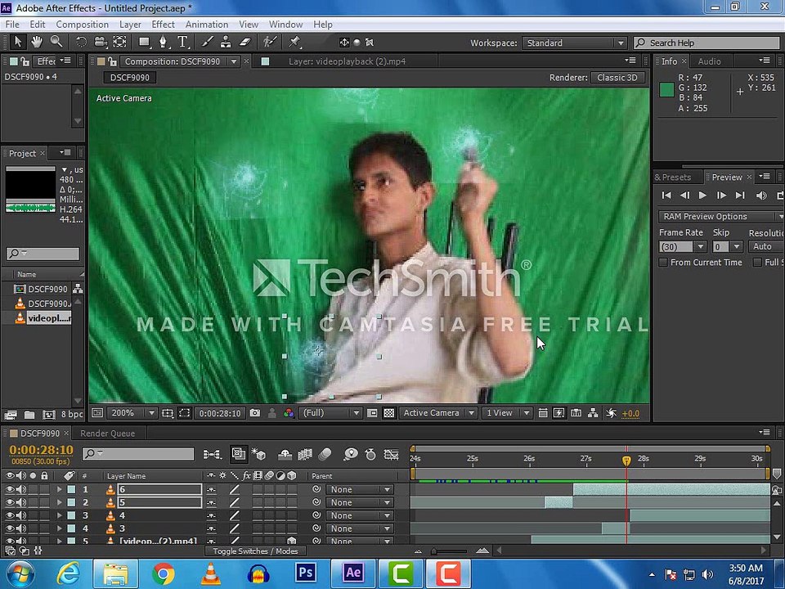Toggle transparency grid in viewer
Image resolution: width=785 pixels, height=589 pixels.
coord(389,413)
